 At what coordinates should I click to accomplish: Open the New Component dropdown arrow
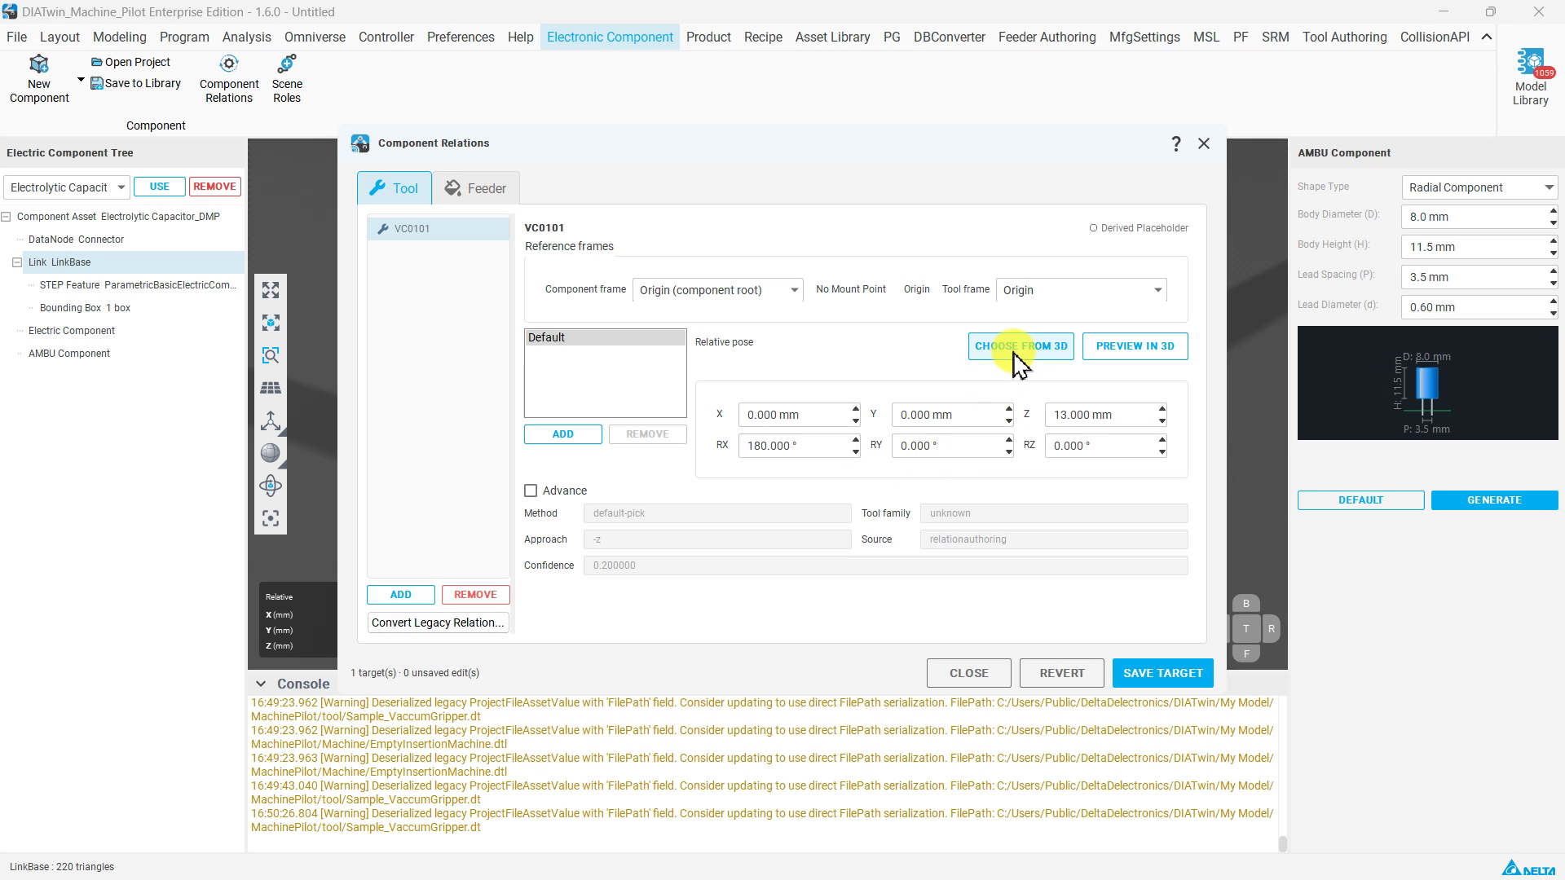point(81,80)
